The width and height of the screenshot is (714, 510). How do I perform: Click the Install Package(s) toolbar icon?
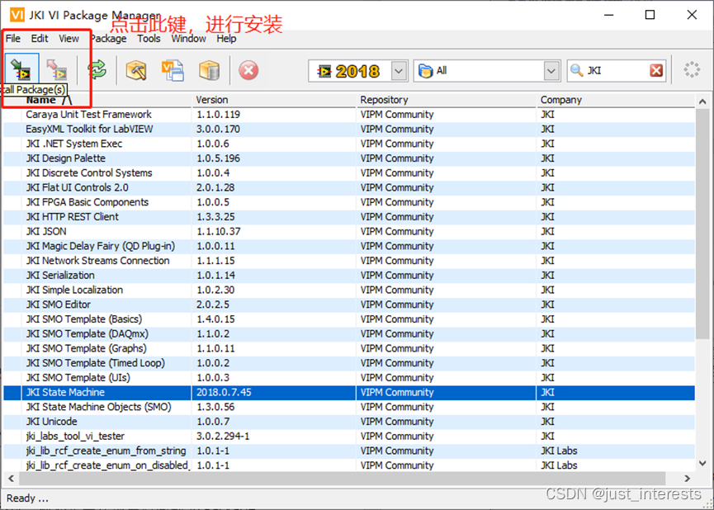[21, 69]
